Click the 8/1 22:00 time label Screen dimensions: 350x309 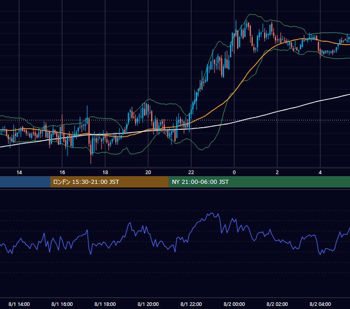click(x=191, y=304)
